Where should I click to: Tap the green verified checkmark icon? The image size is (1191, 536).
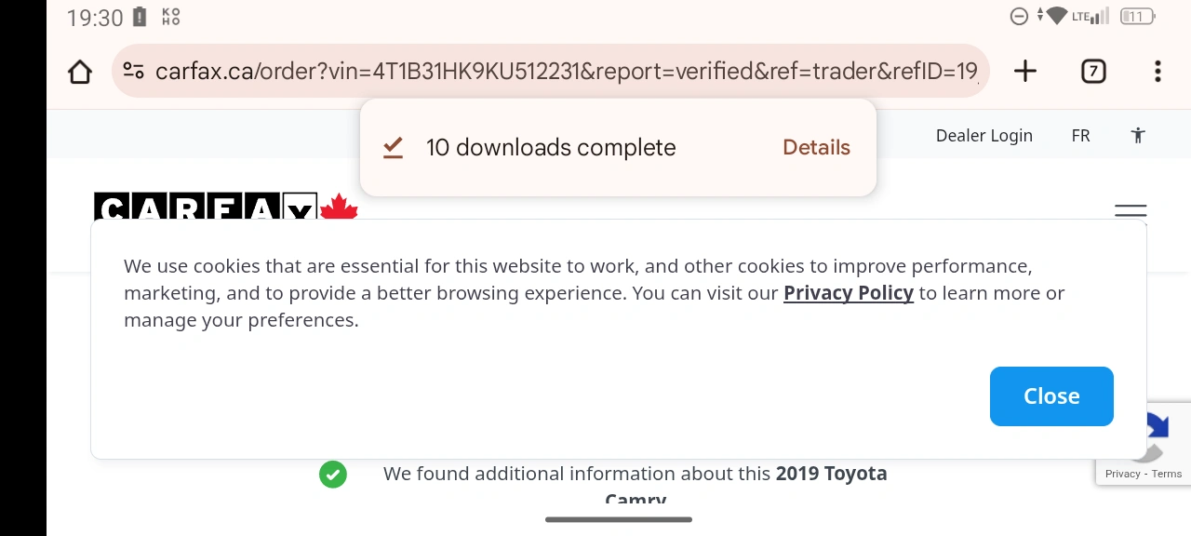click(x=332, y=475)
